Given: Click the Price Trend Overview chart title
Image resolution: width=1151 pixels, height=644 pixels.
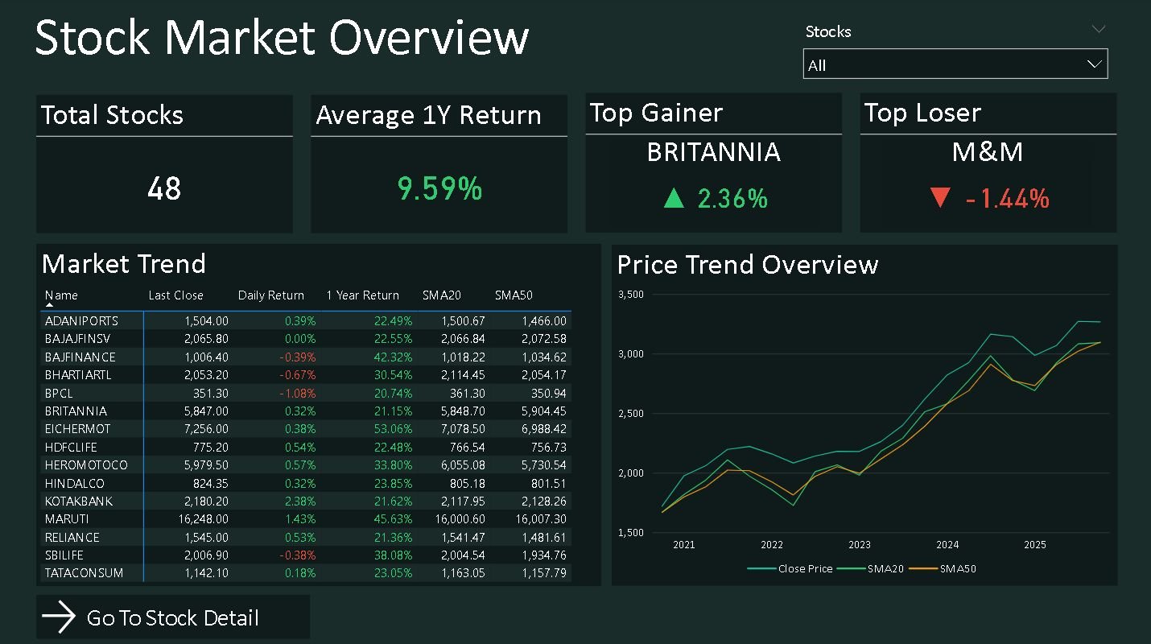Looking at the screenshot, I should (x=748, y=265).
